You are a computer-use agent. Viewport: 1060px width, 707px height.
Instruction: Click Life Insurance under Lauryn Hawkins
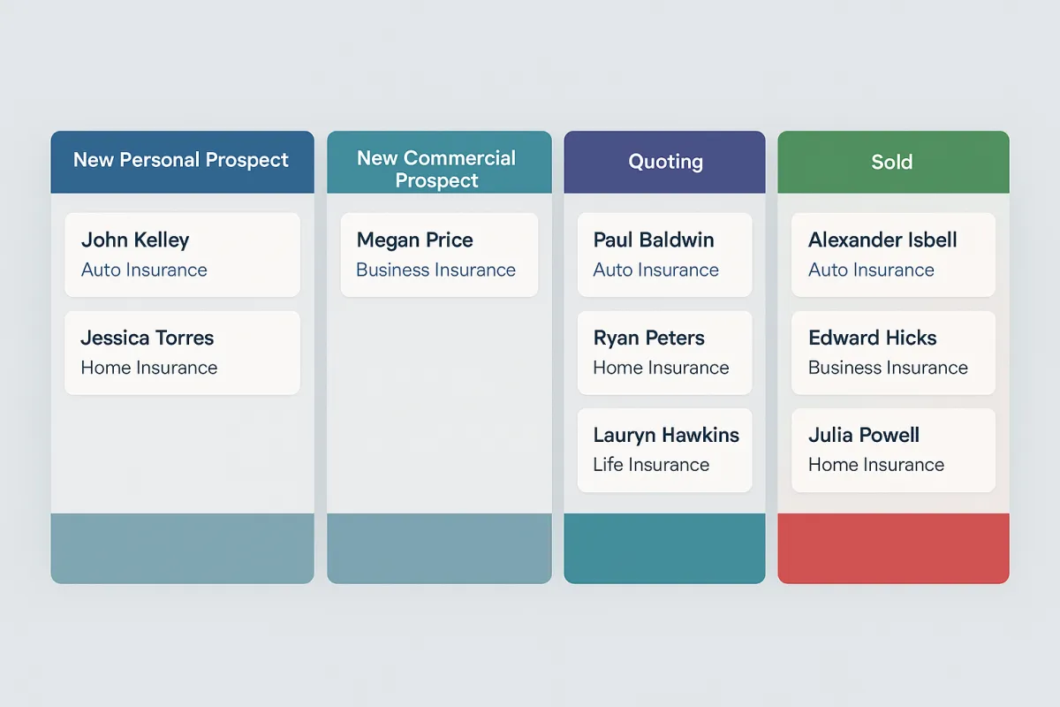pos(651,465)
